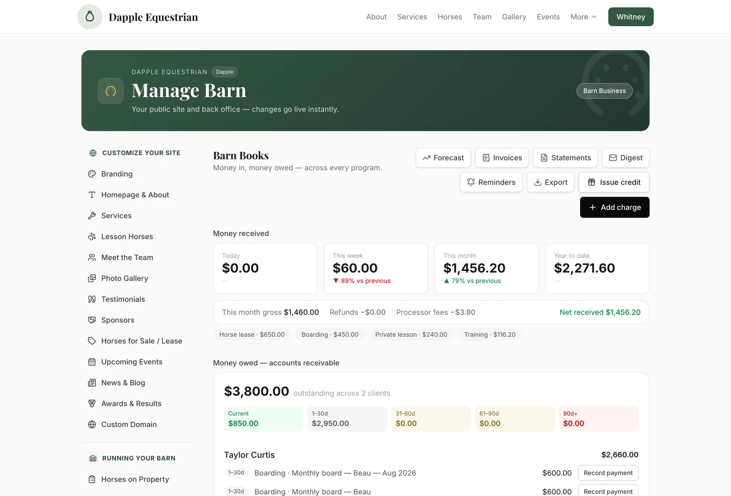Click the Upcoming Events calendar icon

pyautogui.click(x=92, y=362)
